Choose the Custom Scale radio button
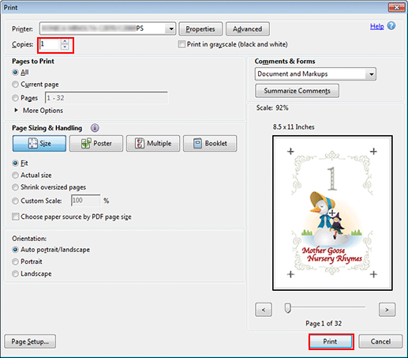The height and width of the screenshot is (358, 408). [x=15, y=201]
